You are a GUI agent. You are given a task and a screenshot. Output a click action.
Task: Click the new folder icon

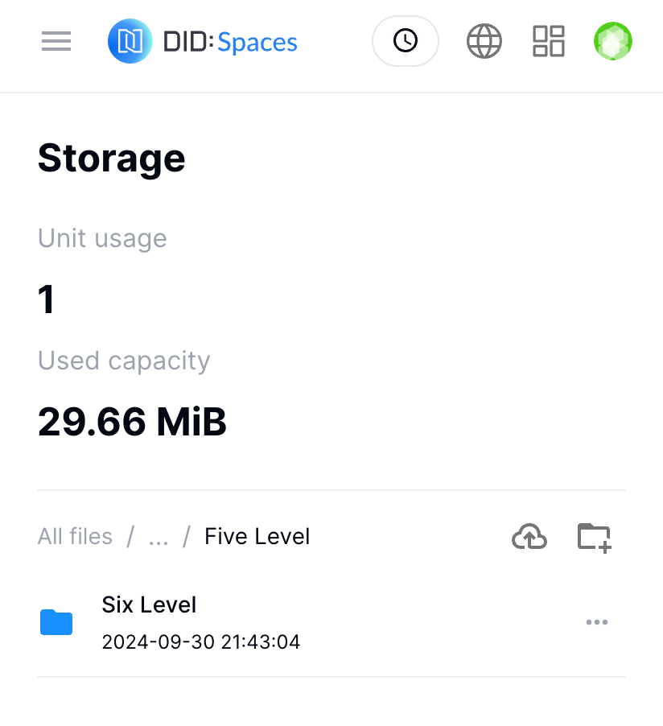click(595, 536)
